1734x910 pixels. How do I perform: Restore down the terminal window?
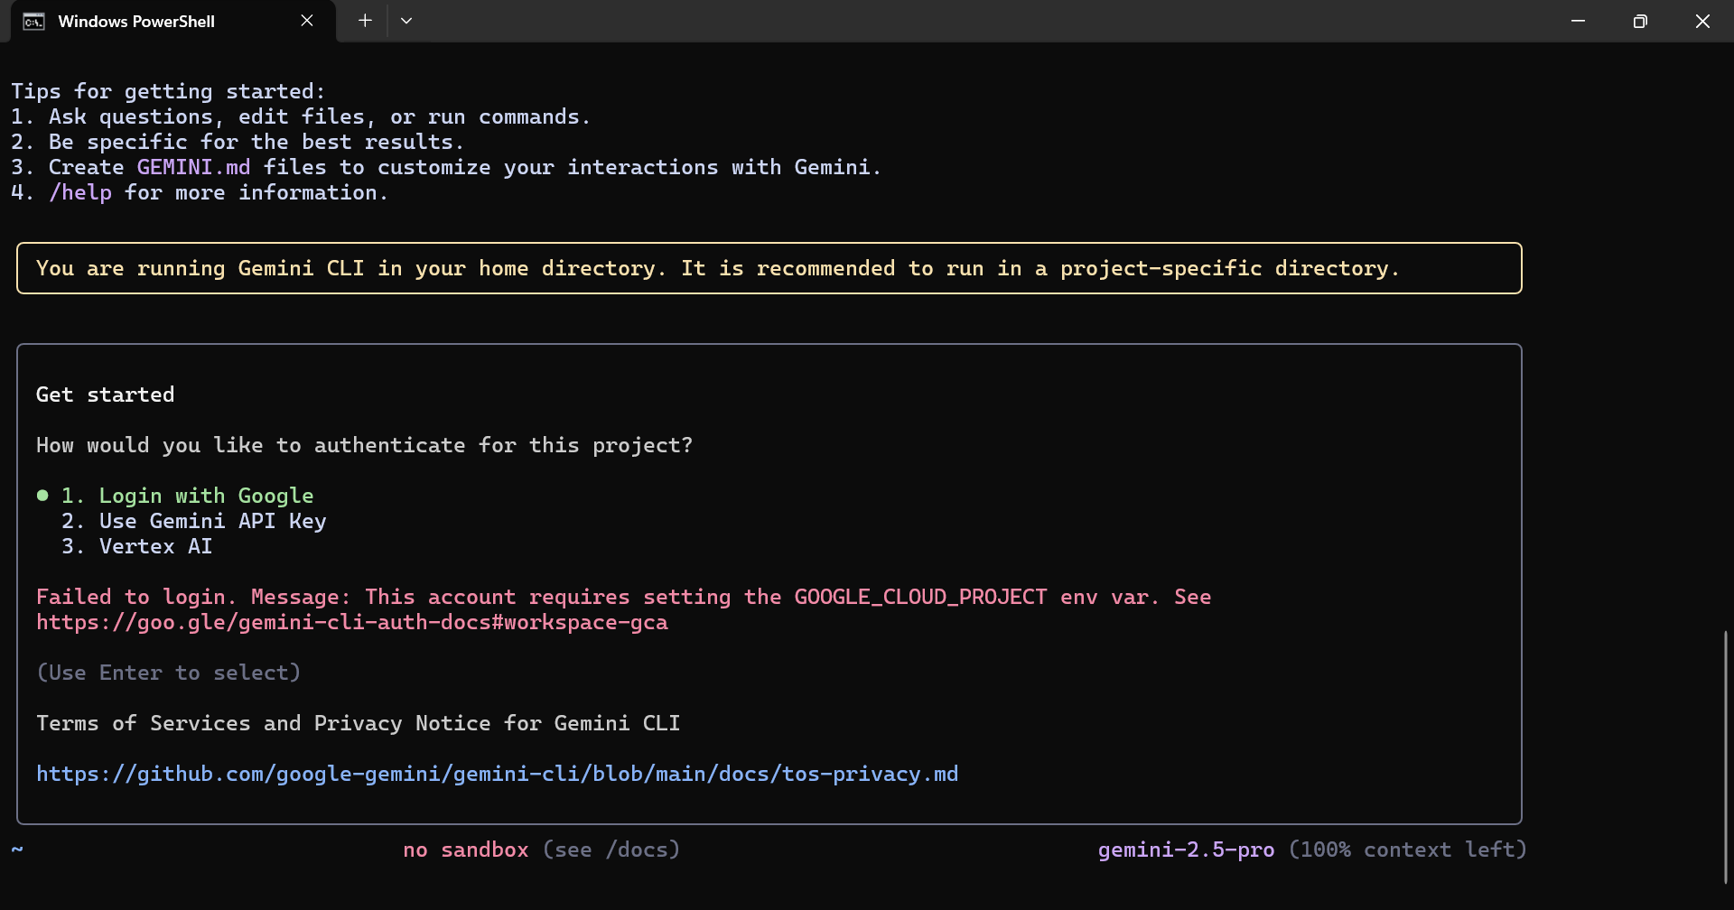click(1640, 21)
